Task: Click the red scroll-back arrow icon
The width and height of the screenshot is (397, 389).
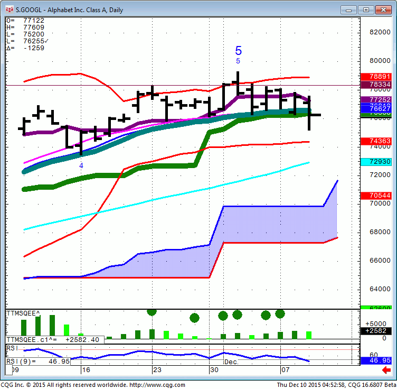Action: coord(386,371)
